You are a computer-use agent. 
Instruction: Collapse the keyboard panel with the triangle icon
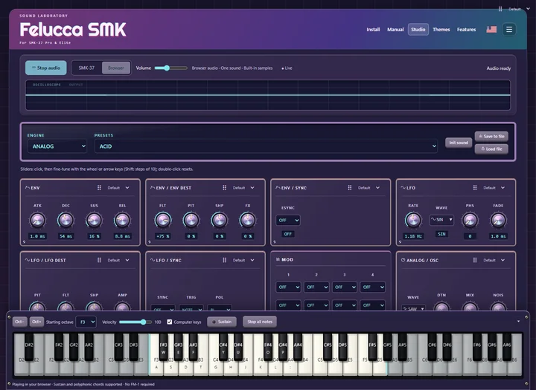pyautogui.click(x=518, y=321)
